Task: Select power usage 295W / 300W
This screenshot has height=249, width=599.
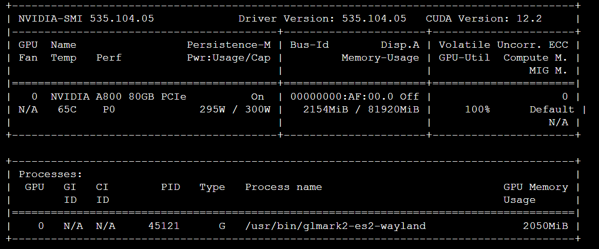Action: [235, 109]
